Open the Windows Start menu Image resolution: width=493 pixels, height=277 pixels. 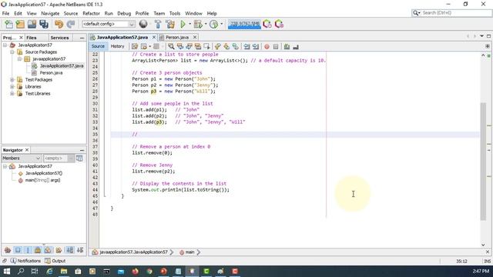[7, 272]
